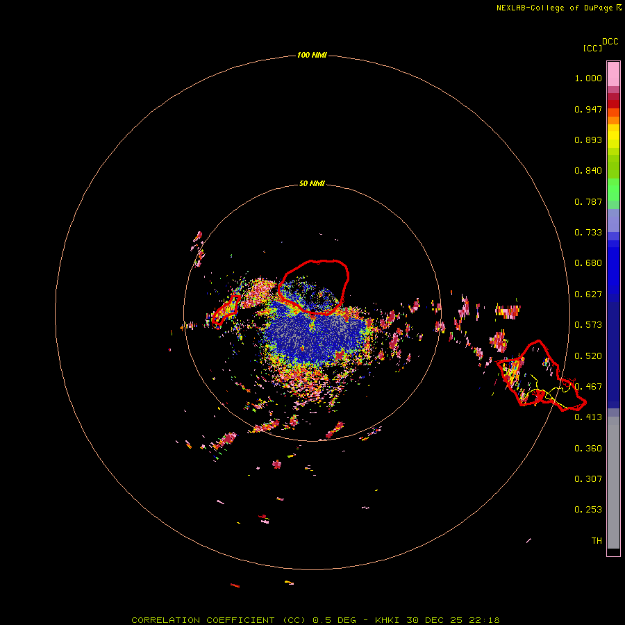Click the TH threshold label
The height and width of the screenshot is (625, 625).
pos(597,541)
